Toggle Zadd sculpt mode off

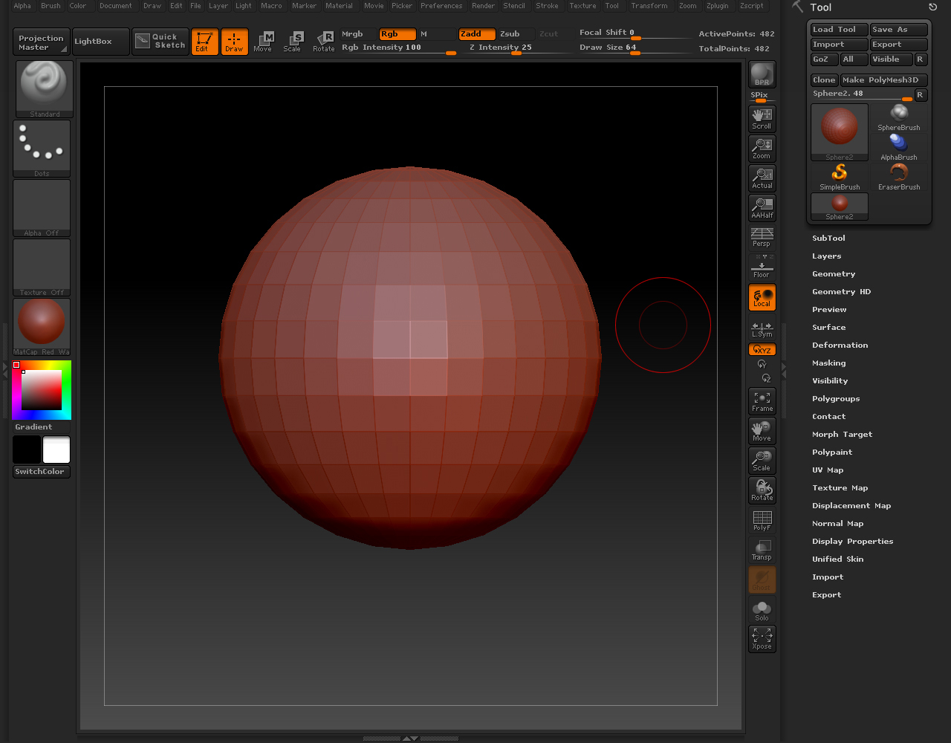(476, 34)
